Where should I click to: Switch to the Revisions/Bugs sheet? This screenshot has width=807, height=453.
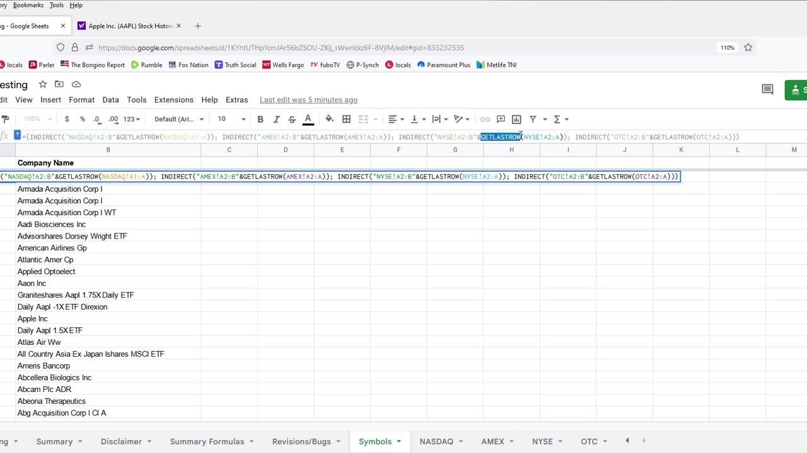coord(301,442)
